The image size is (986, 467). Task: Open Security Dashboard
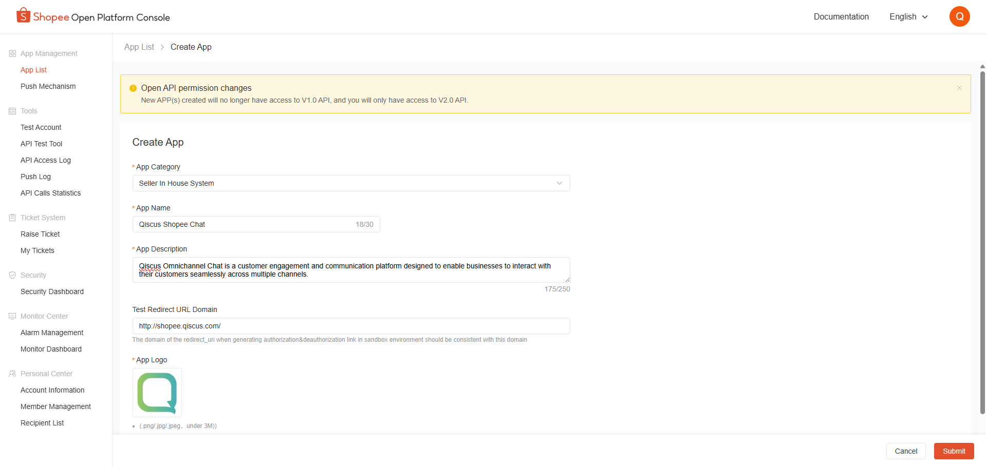[52, 291]
